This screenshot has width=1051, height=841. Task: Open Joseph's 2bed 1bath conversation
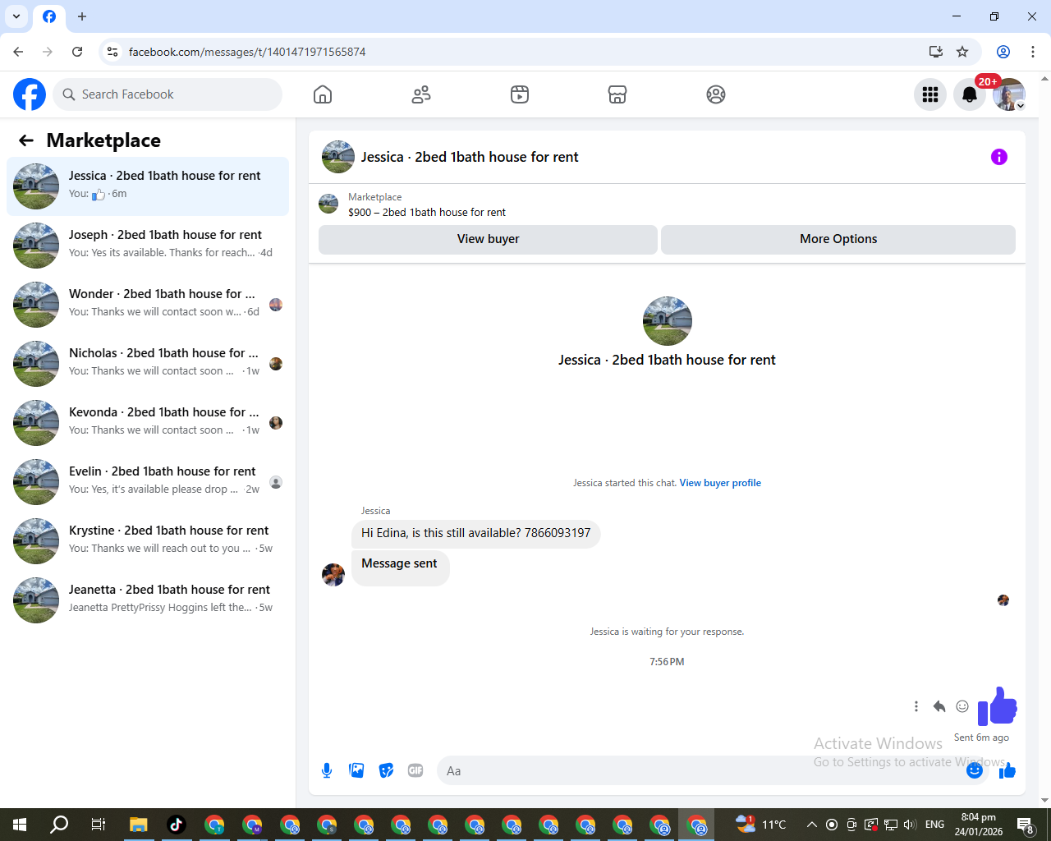(148, 246)
